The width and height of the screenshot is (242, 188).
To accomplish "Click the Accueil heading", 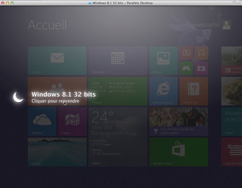I will [x=47, y=25].
